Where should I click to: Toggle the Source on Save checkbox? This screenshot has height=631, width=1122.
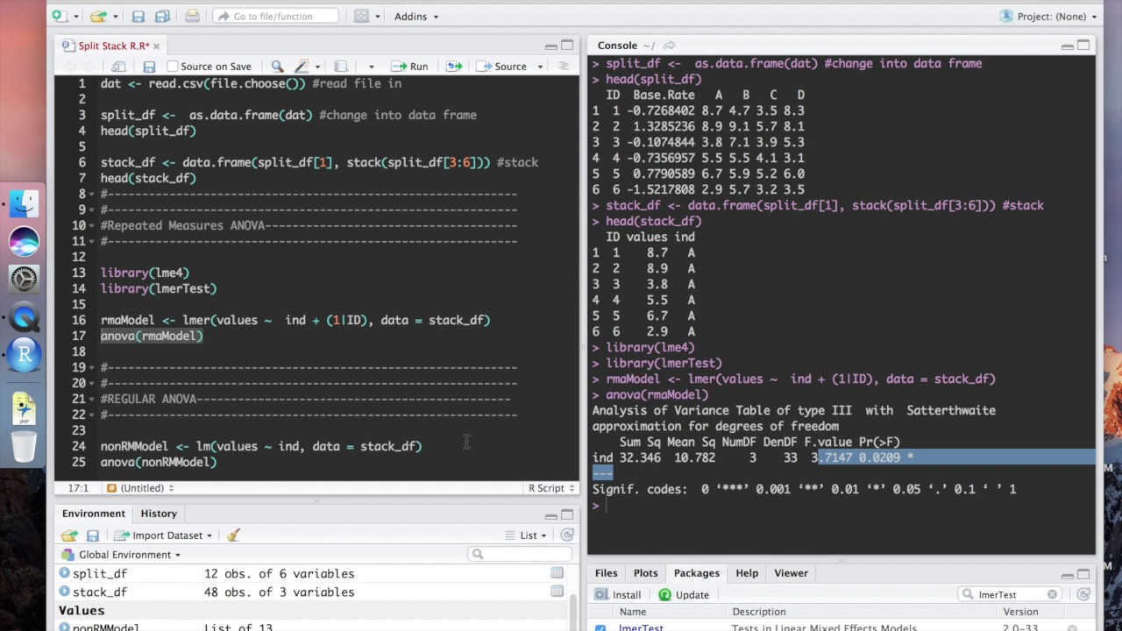173,67
